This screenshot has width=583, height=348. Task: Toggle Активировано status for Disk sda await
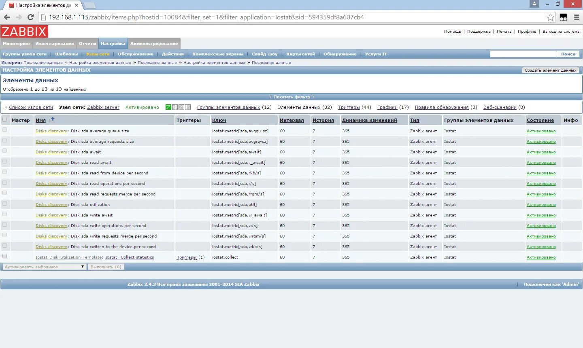(541, 152)
